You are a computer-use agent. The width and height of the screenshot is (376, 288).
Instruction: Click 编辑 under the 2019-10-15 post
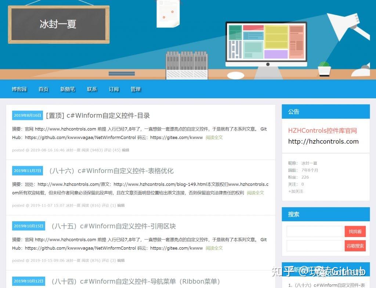(121, 261)
